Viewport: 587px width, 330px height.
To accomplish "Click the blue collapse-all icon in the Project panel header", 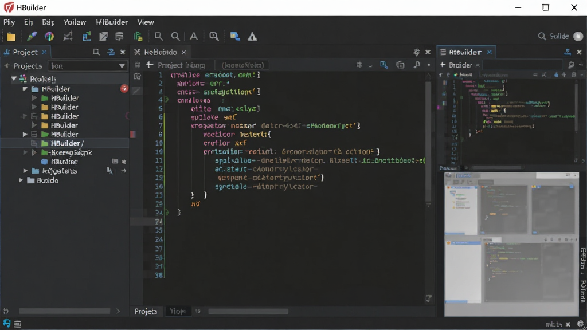I will coord(111,52).
